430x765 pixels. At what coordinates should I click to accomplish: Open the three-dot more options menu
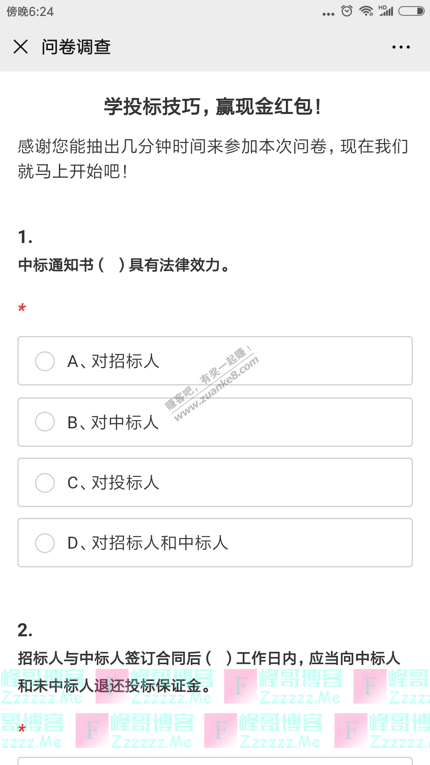pos(401,47)
